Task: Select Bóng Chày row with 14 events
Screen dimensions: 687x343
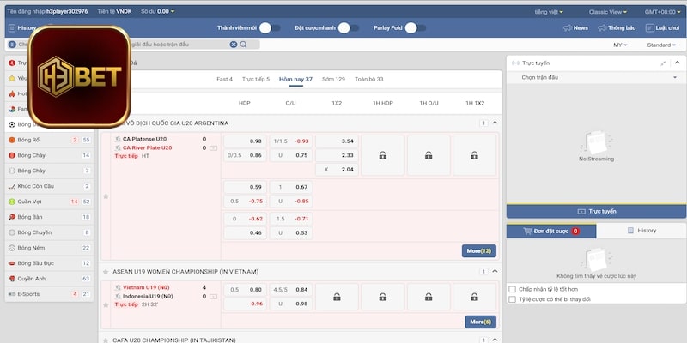Action: click(49, 155)
